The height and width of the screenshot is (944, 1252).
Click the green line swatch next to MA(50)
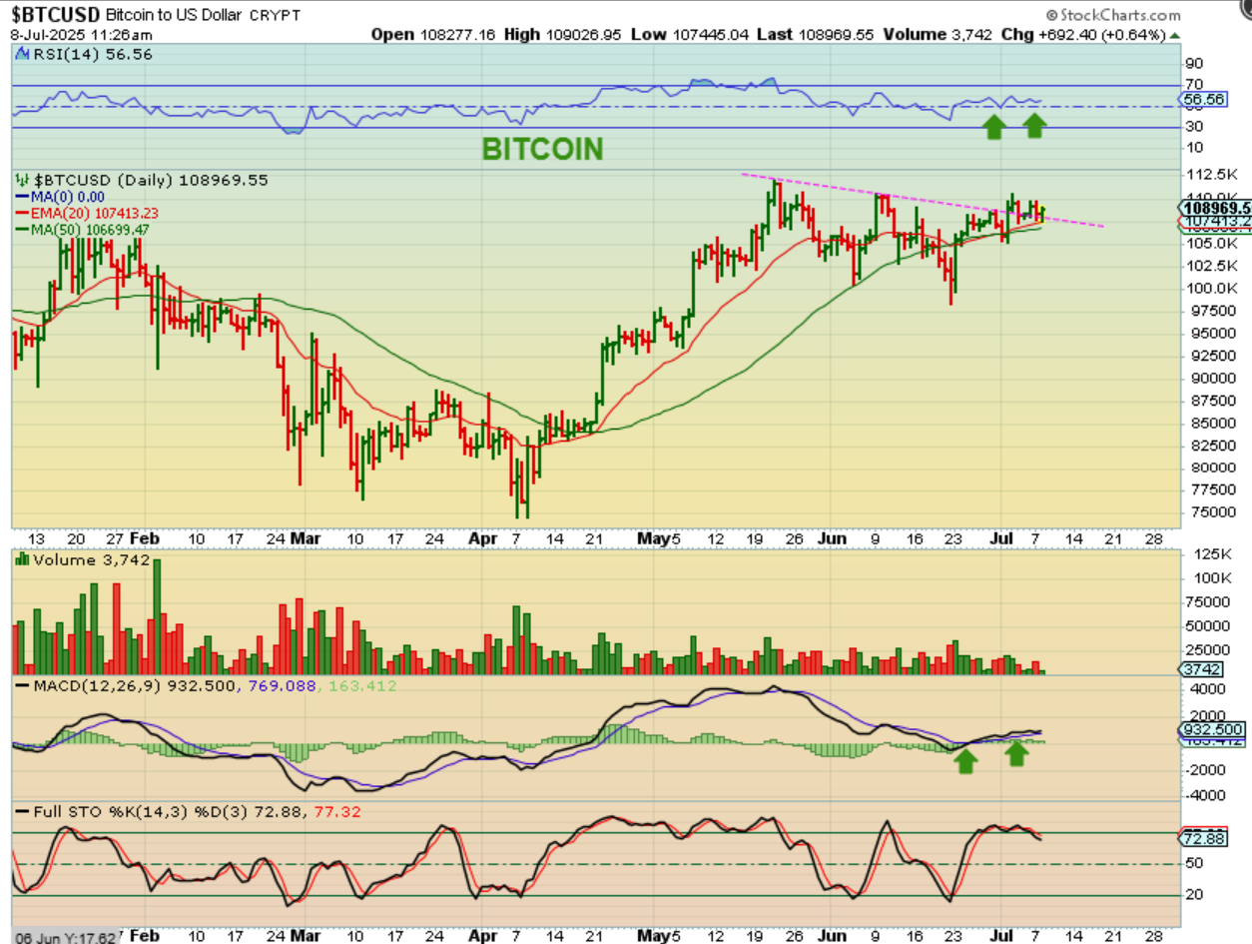coord(23,229)
